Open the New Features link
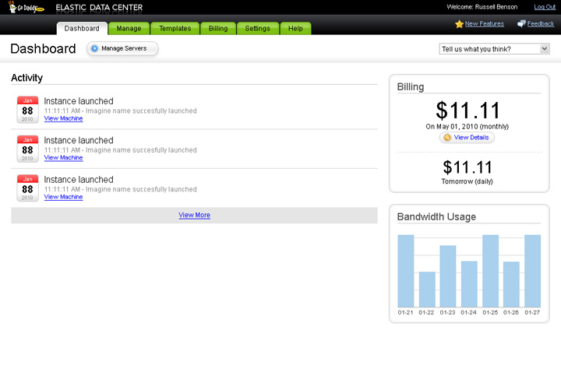Screen dimensions: 561x390 coord(484,24)
